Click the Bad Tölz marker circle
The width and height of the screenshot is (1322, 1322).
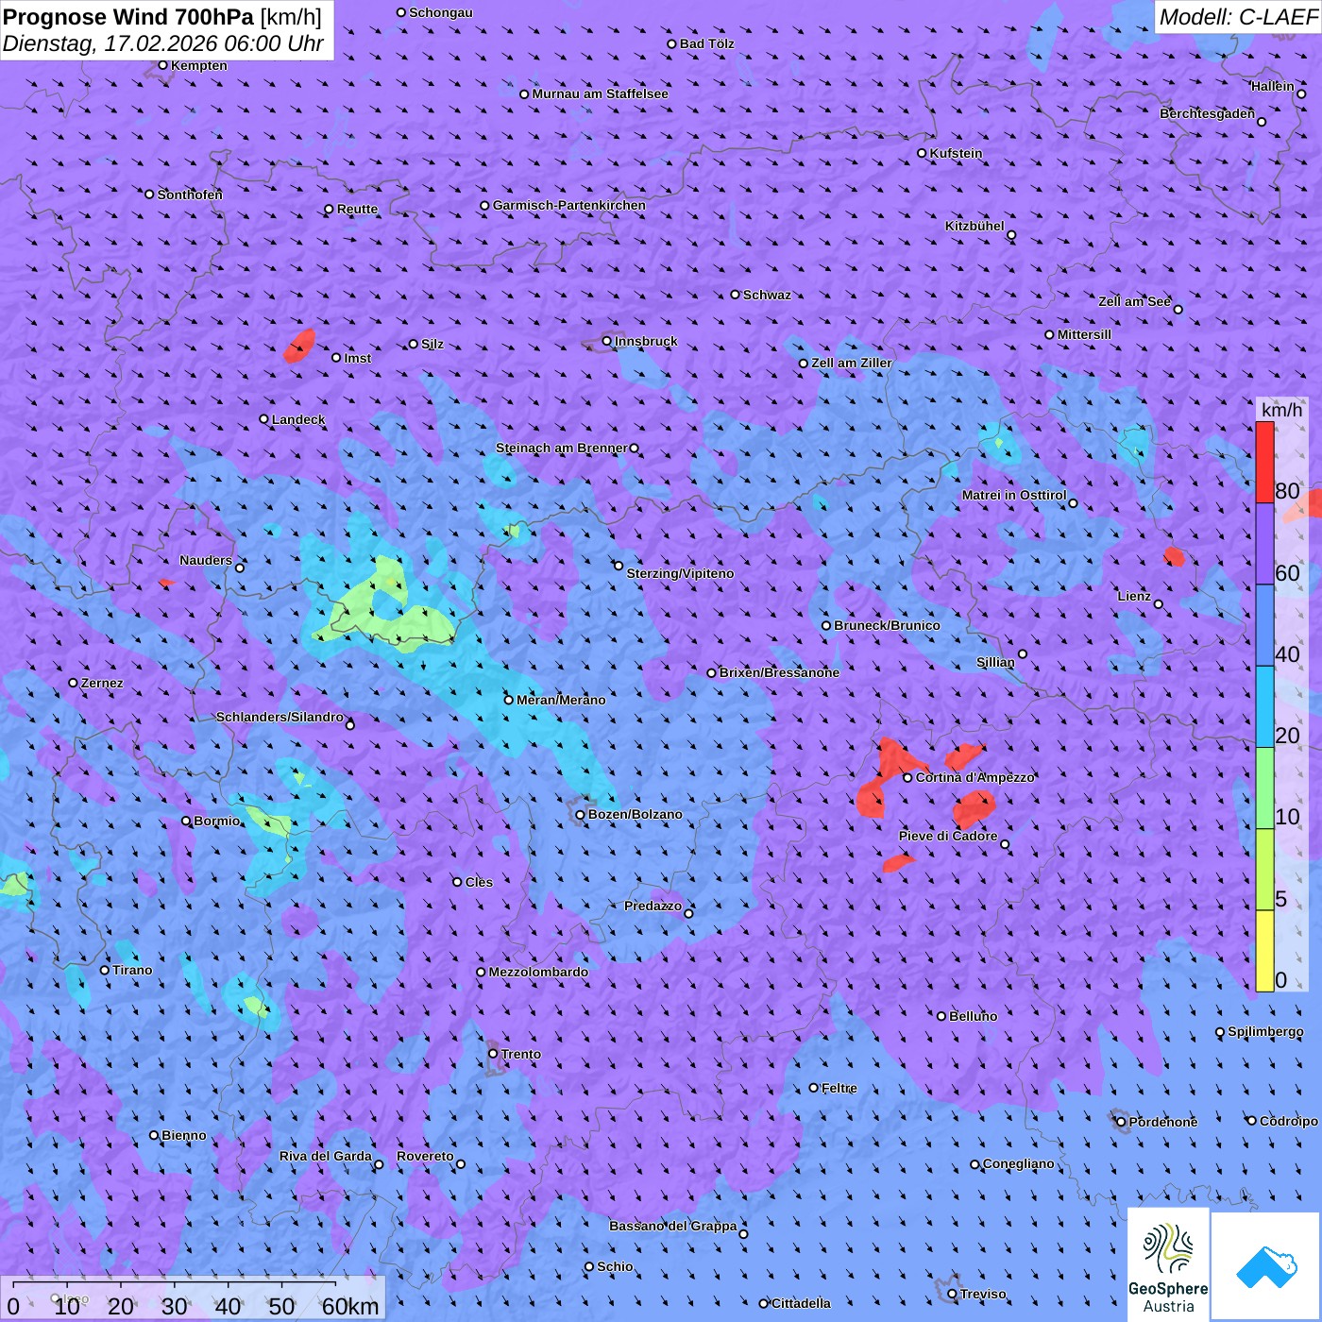point(672,44)
